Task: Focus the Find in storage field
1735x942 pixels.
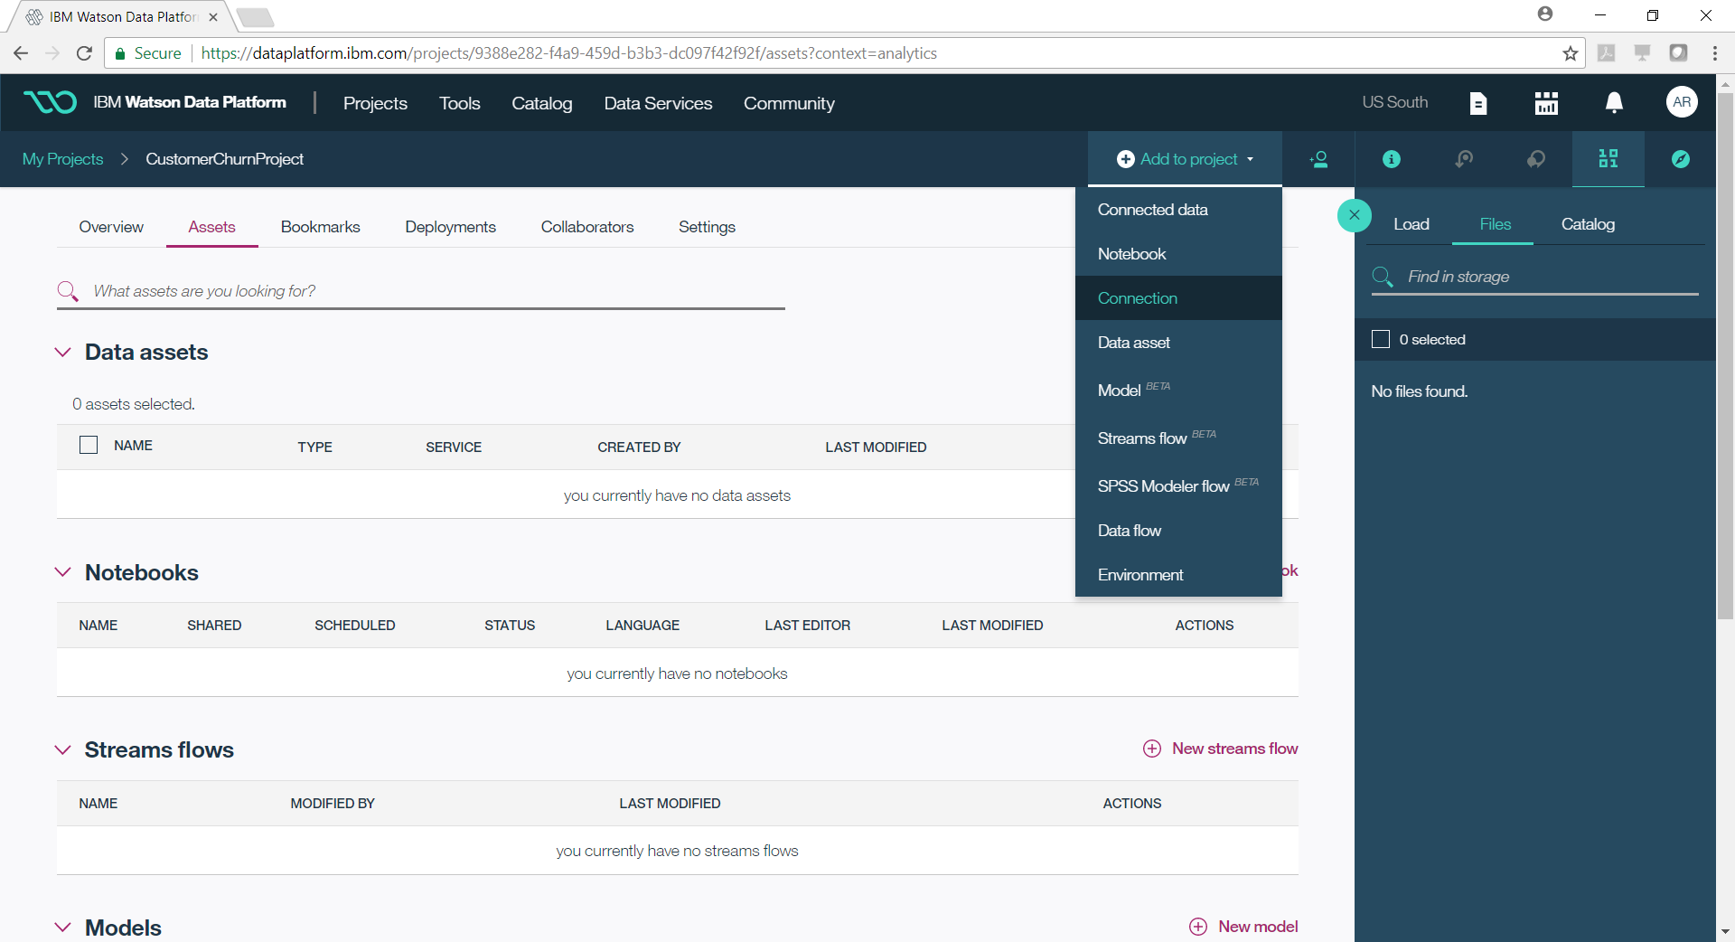Action: pyautogui.click(x=1535, y=277)
